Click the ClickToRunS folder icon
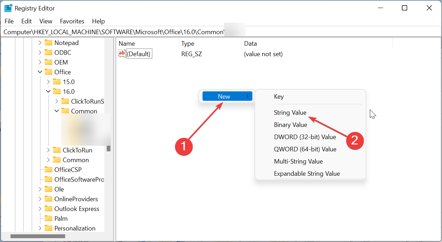Screen dimensions: 442x242 (x=65, y=101)
